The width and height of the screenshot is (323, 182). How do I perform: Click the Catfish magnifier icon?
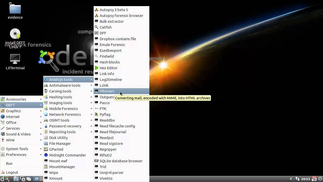click(x=96, y=27)
